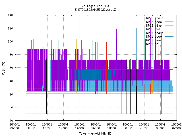The width and height of the screenshot is (182, 136).
Task: Select the 'NPD2 start' legend label
Action: coord(155,18)
